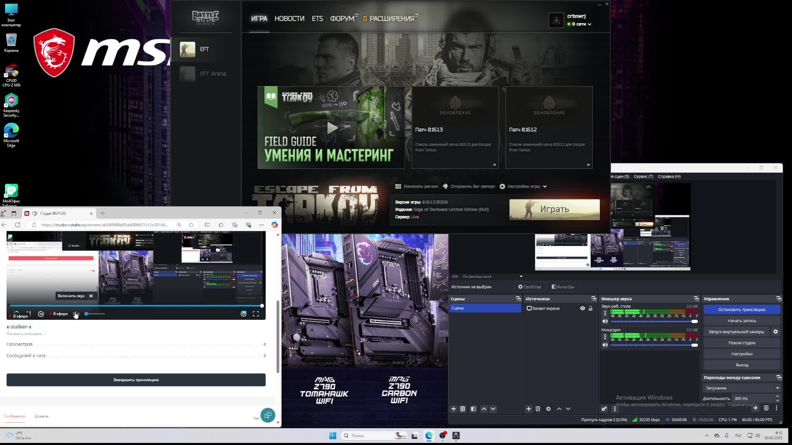Open advanced audio properties gears icon
The height and width of the screenshot is (445, 792).
pyautogui.click(x=604, y=409)
